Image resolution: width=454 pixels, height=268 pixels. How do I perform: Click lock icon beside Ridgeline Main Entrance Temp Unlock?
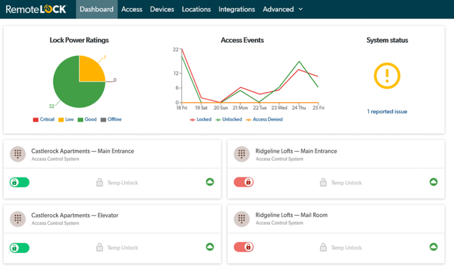point(324,182)
